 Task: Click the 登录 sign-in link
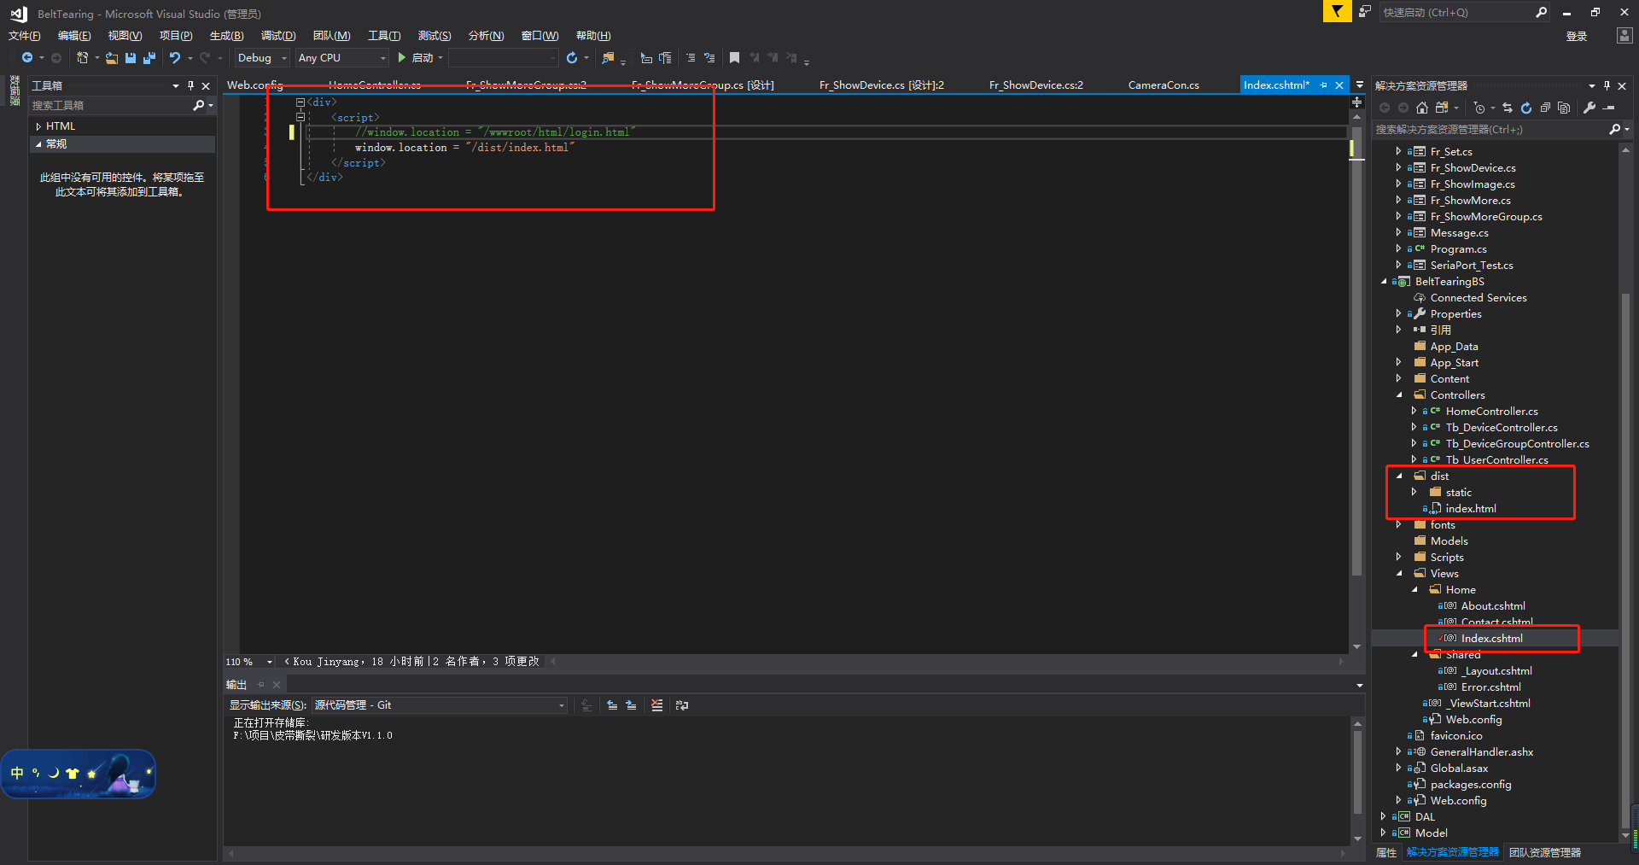(1577, 36)
